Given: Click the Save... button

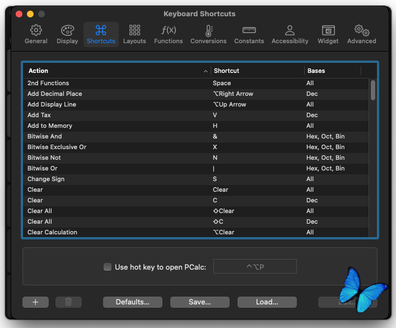Looking at the screenshot, I should (200, 302).
